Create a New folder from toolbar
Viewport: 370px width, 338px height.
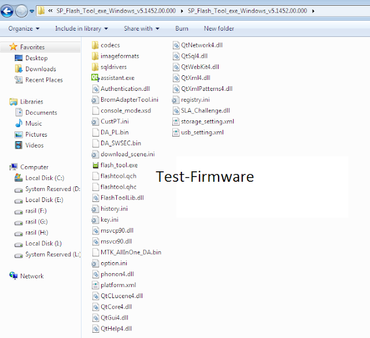tap(219, 28)
